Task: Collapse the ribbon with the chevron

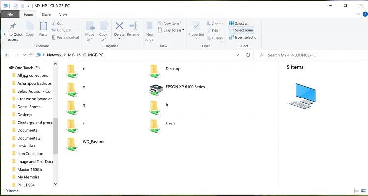Action: [358, 14]
